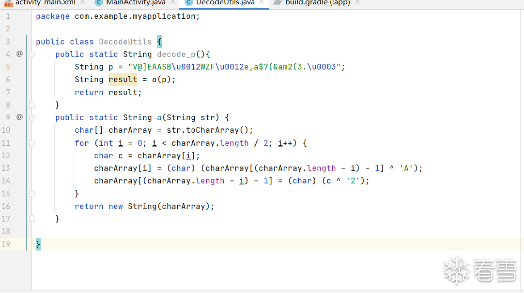Viewport: 524px width, 293px height.
Task: Close the DecodeUtils.java tab
Action: [x=262, y=2]
